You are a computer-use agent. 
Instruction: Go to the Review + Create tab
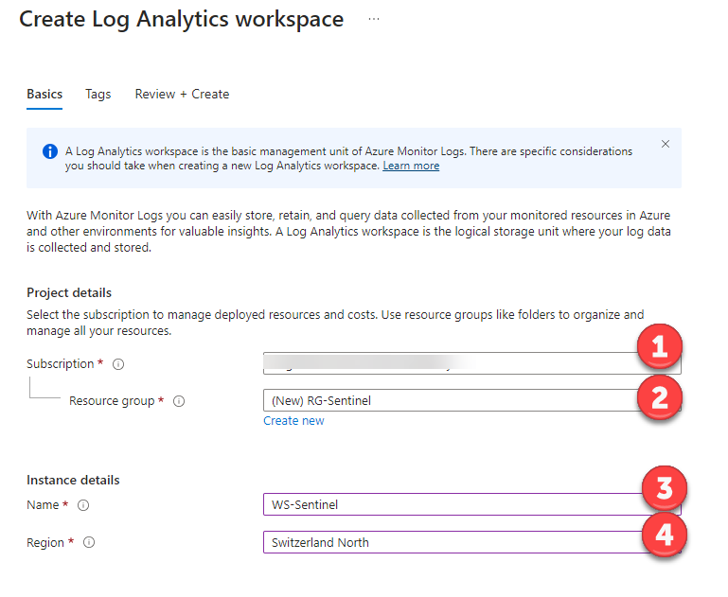tap(182, 94)
